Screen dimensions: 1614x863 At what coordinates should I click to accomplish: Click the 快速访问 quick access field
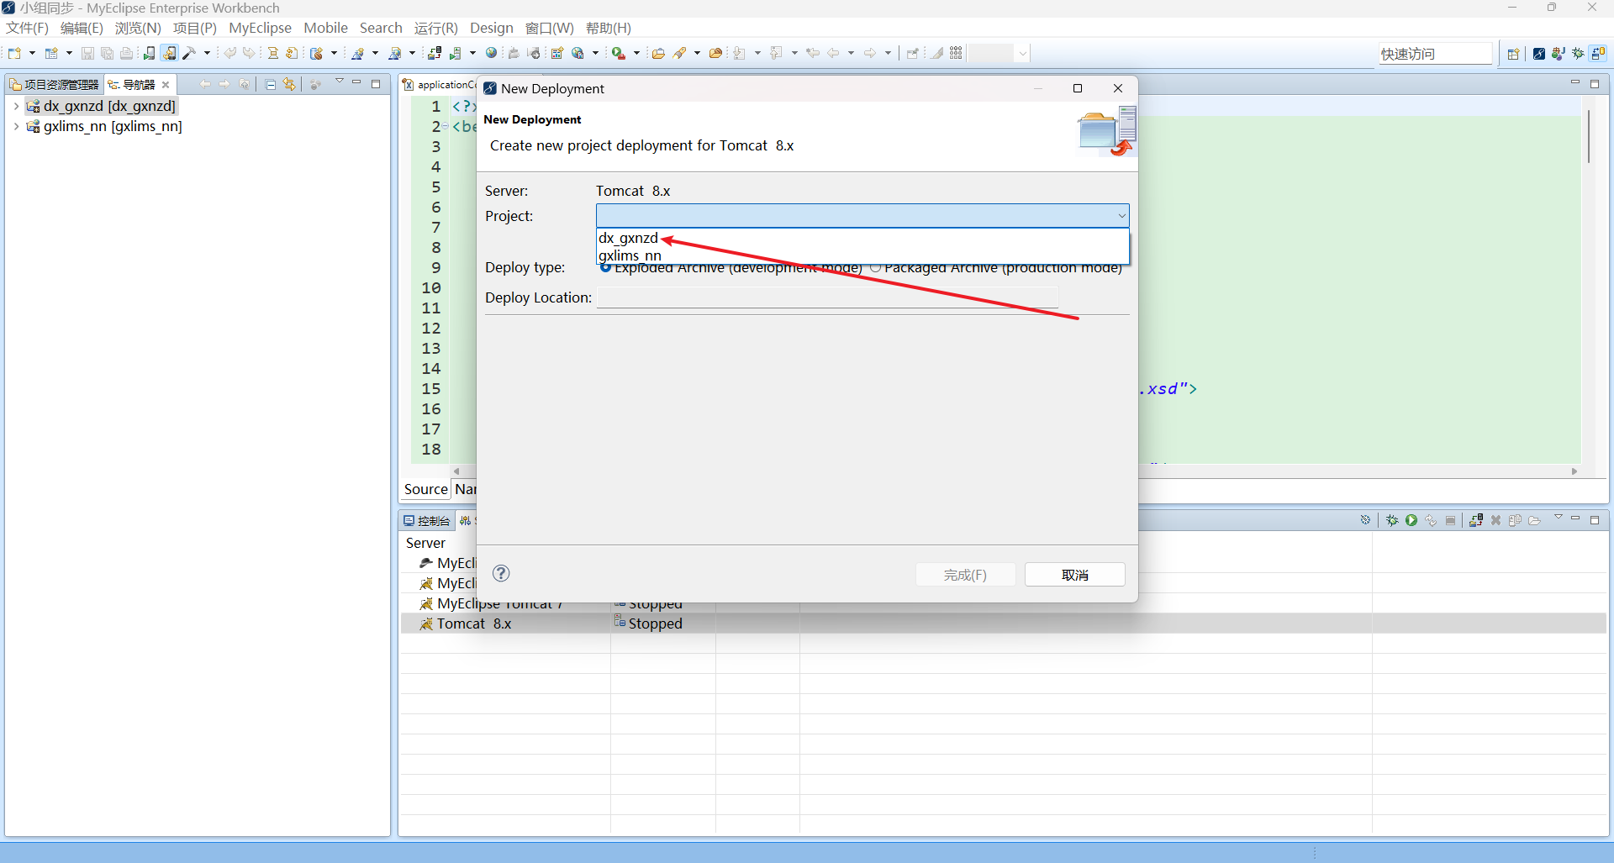tap(1435, 54)
